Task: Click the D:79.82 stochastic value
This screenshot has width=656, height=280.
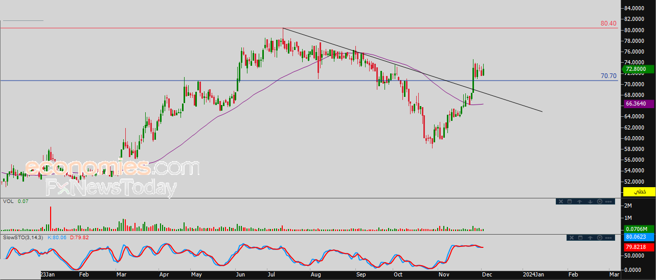Action: coord(79,238)
